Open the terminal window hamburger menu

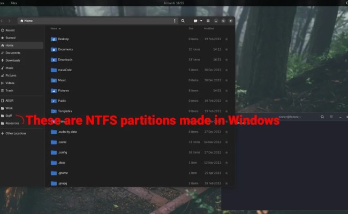pos(331,117)
